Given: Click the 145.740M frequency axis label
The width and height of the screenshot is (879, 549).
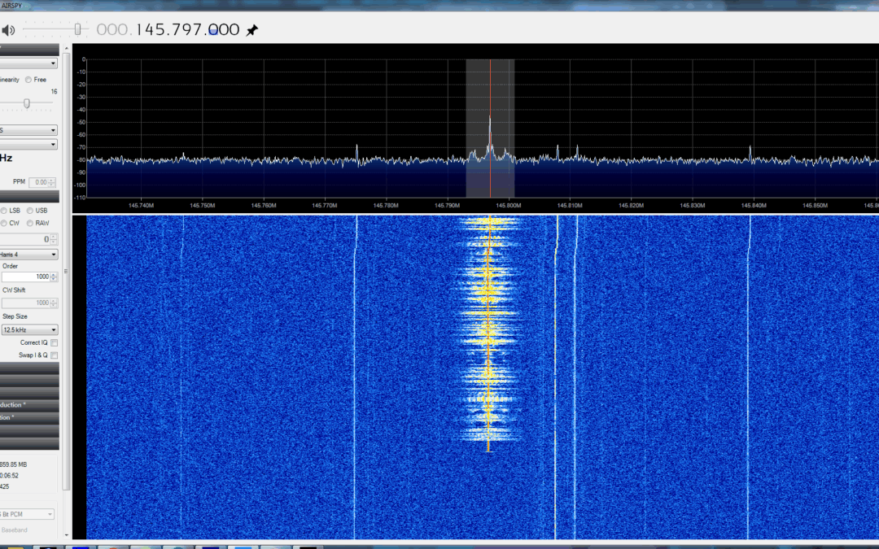Looking at the screenshot, I should (141, 206).
